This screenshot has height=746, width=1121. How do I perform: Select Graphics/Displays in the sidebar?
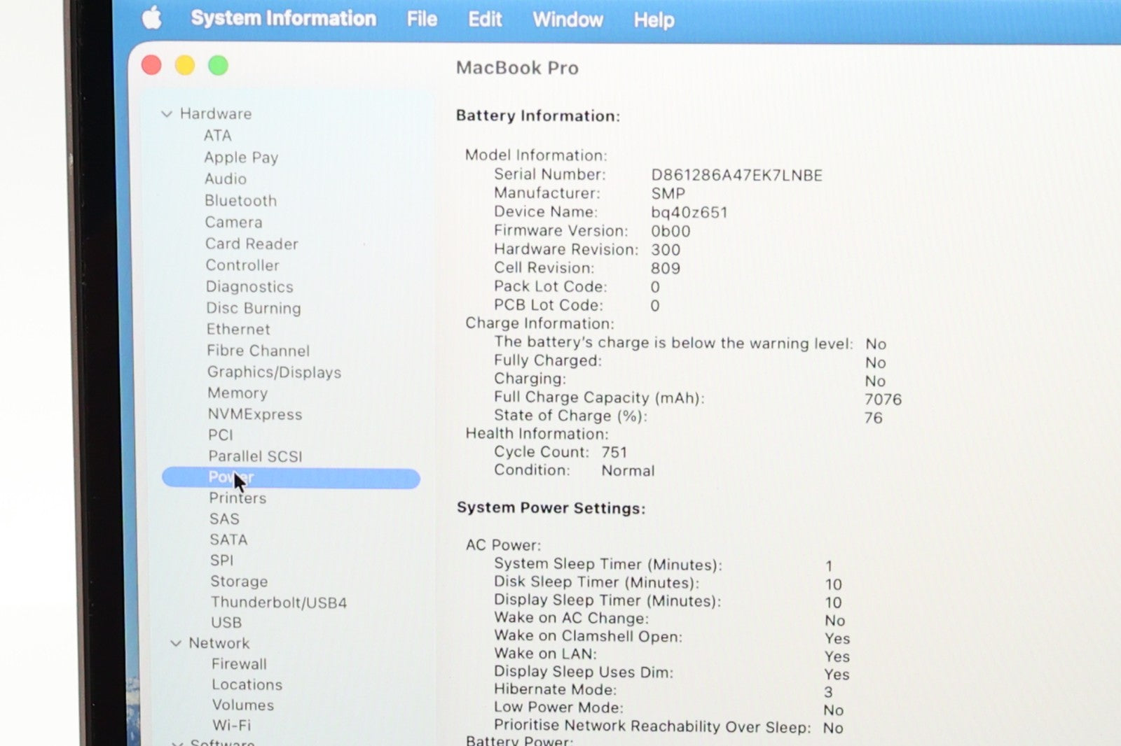click(274, 372)
